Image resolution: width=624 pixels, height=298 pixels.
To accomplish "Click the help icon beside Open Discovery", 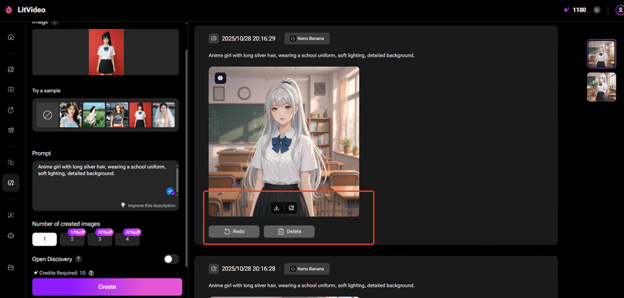I will (79, 259).
